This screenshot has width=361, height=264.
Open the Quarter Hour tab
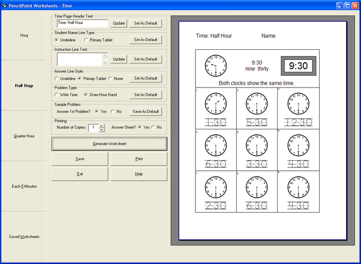click(24, 136)
